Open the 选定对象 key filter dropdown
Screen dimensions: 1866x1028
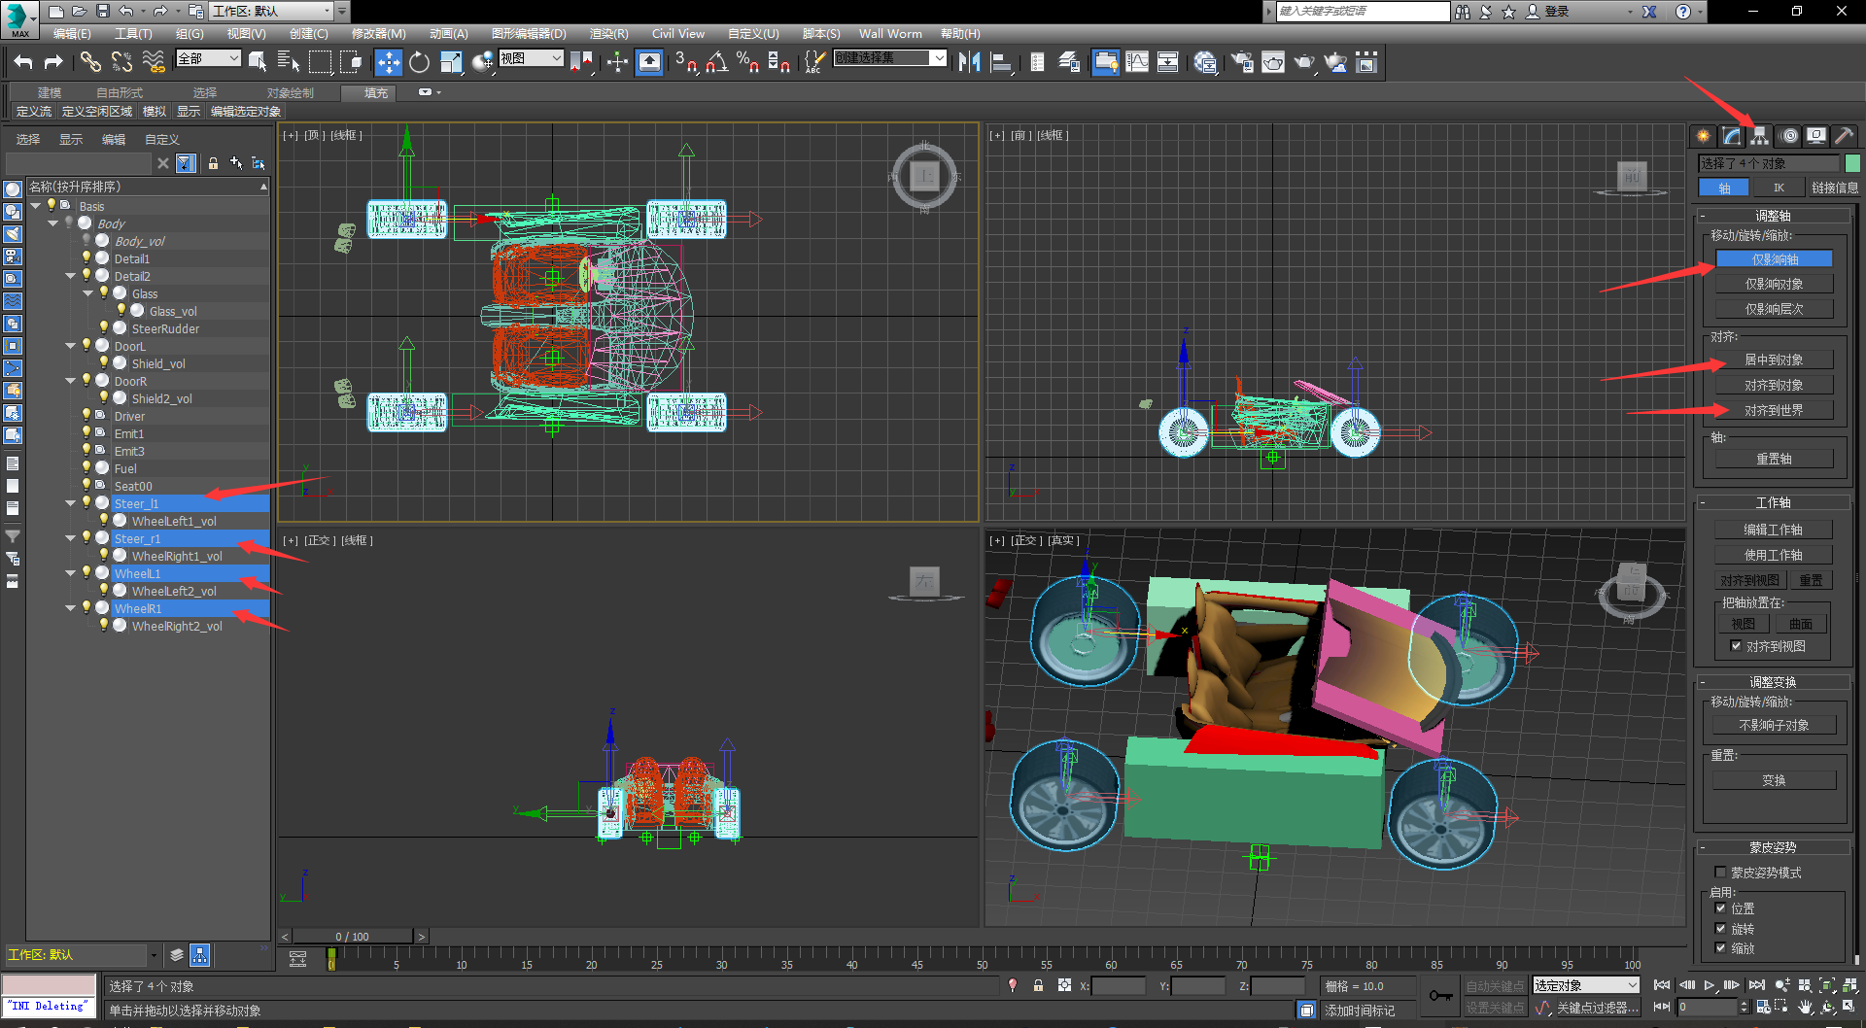[1585, 985]
